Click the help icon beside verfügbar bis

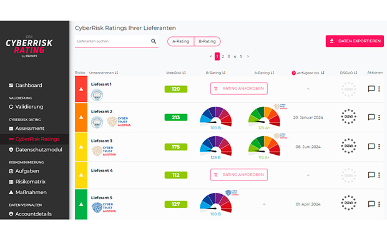click(294, 73)
